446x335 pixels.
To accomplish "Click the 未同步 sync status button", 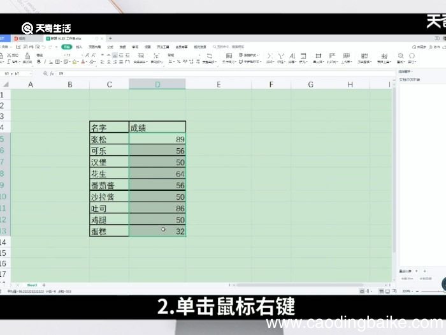I will coord(419,47).
